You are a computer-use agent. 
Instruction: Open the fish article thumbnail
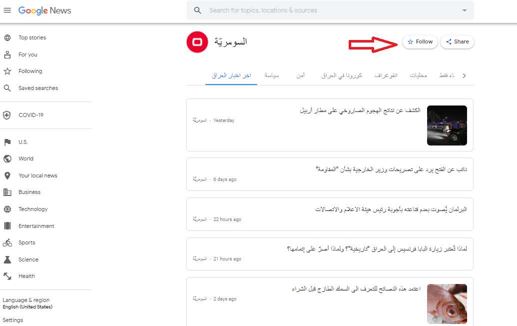447,304
